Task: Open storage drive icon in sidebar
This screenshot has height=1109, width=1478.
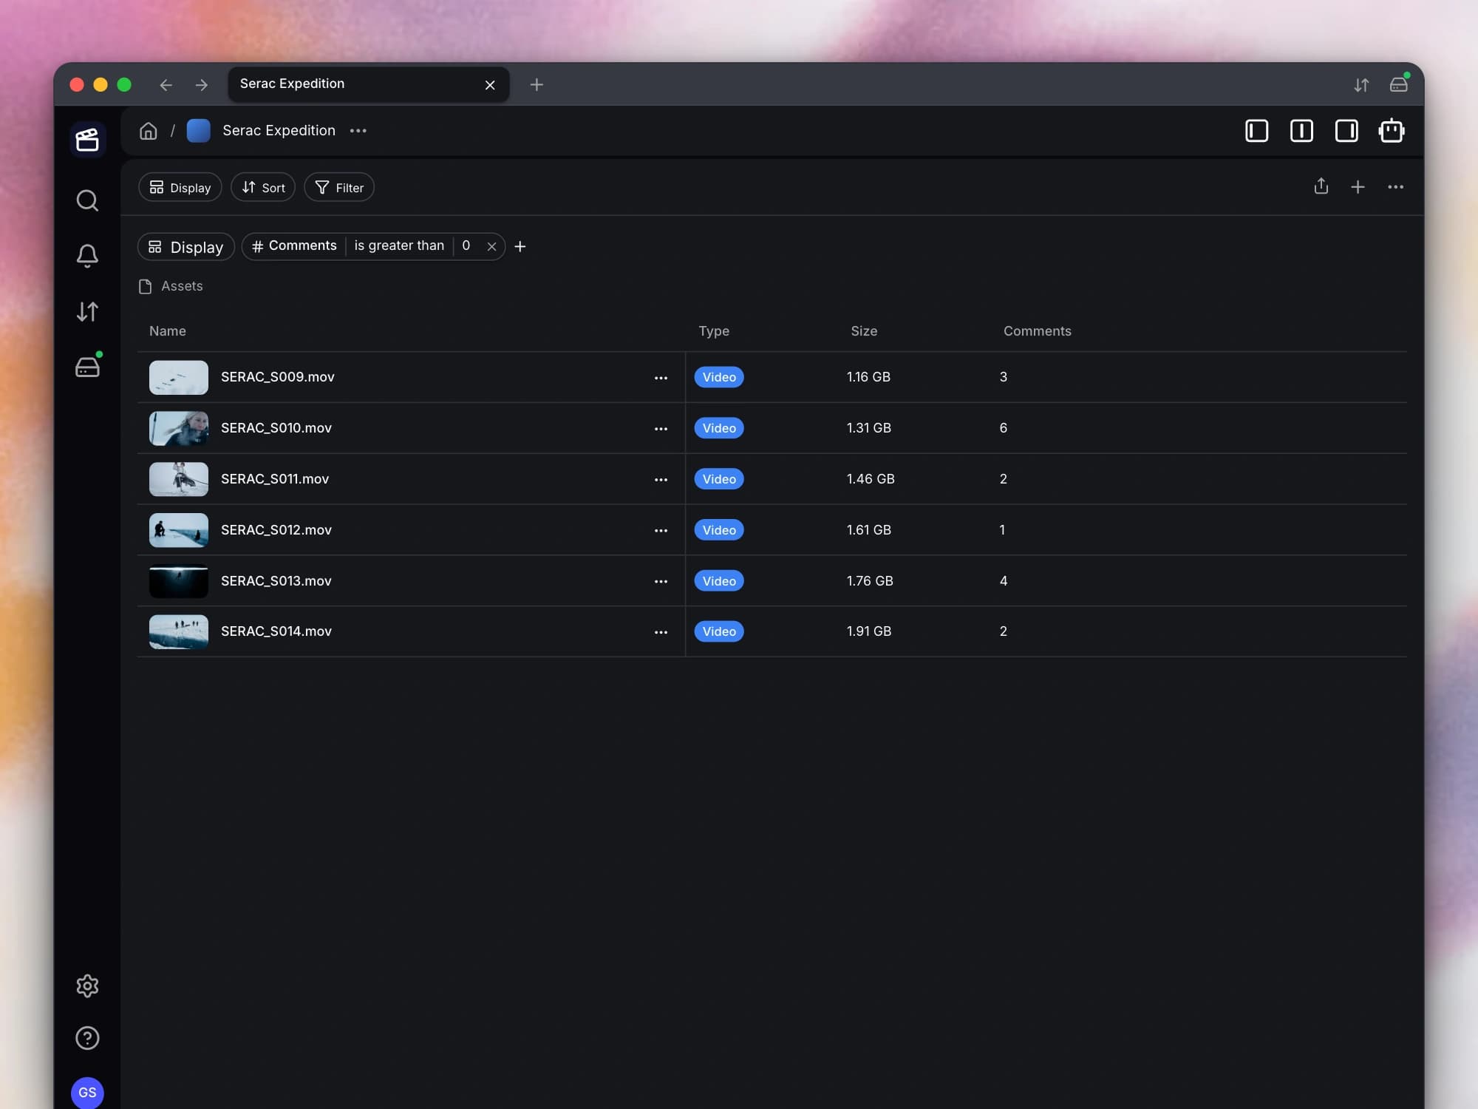Action: tap(87, 367)
